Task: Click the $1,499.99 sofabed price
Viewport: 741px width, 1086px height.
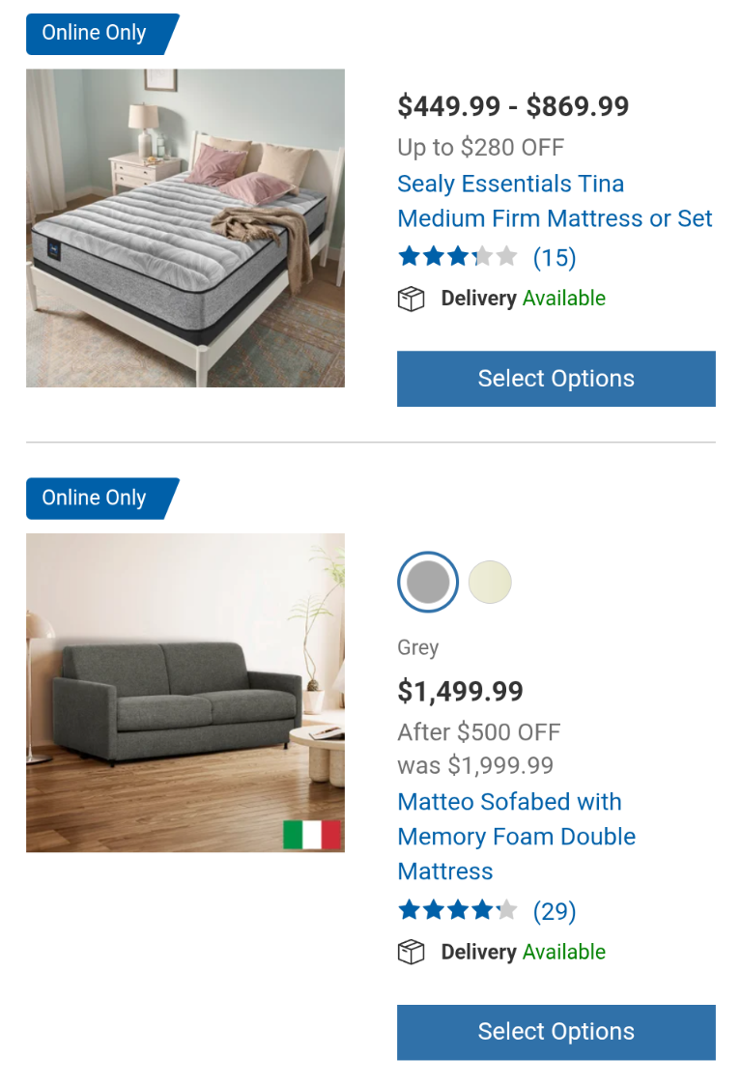Action: click(x=461, y=692)
